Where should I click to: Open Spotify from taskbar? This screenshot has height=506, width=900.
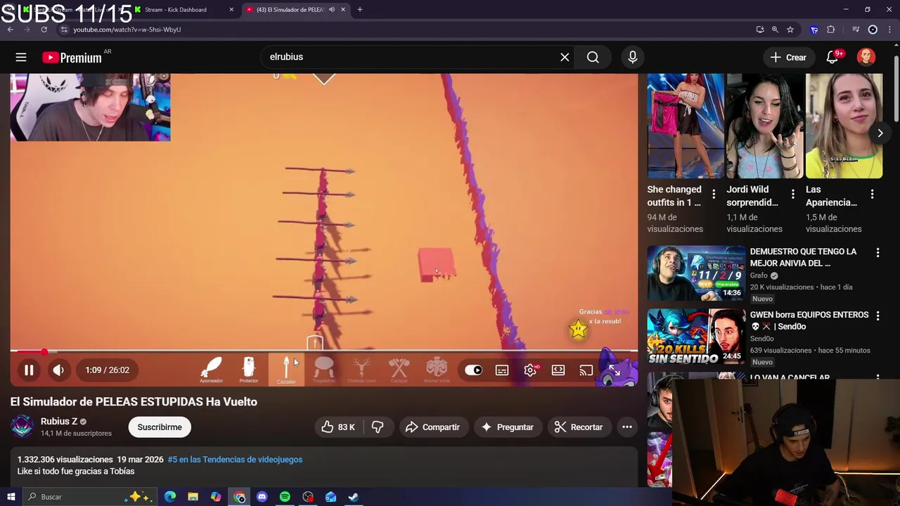click(285, 497)
